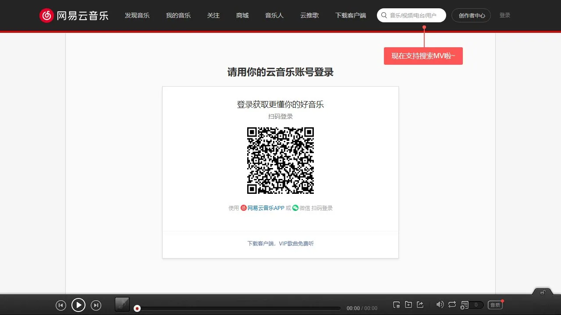This screenshot has height=315, width=561.
Task: Click the album cover thumbnail in player
Action: pos(122,304)
